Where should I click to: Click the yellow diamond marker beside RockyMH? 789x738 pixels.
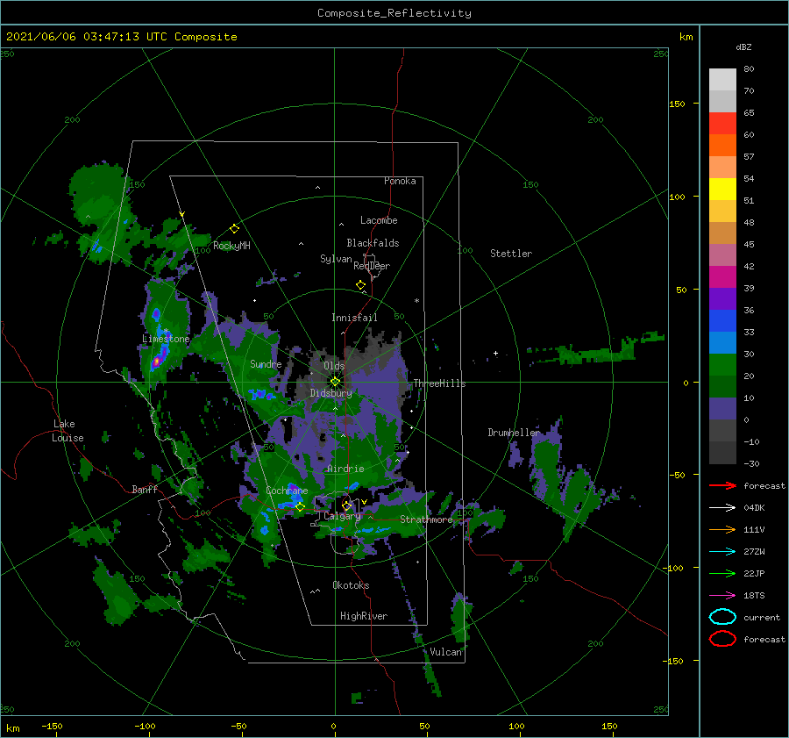234,229
